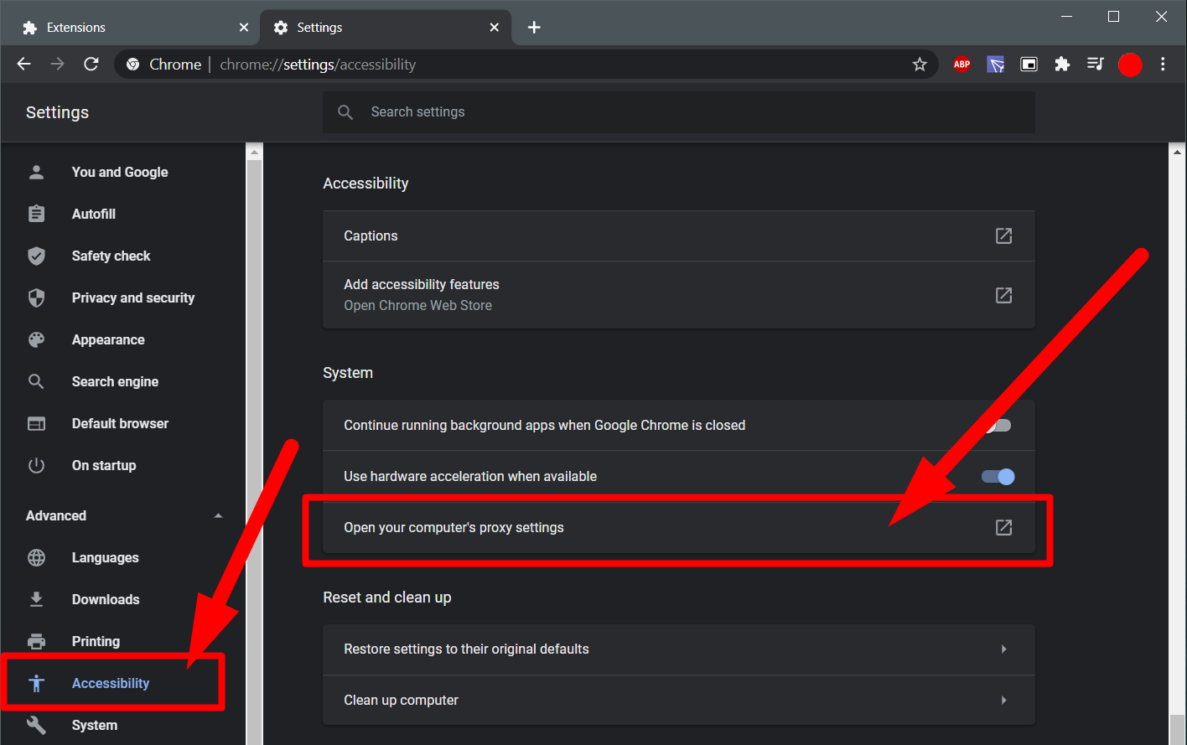Reload the page using the refresh icon
This screenshot has height=745, width=1187.
[91, 65]
